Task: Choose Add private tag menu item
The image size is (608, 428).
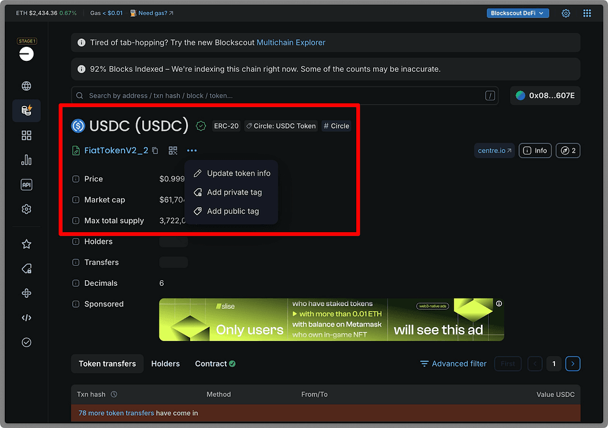Action: coord(232,192)
